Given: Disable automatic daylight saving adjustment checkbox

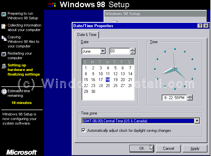Looking at the screenshot, I should point(84,130).
